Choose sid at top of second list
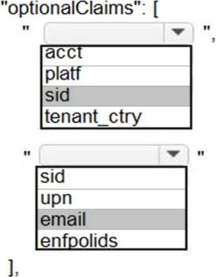216x277 pixels. click(x=111, y=178)
